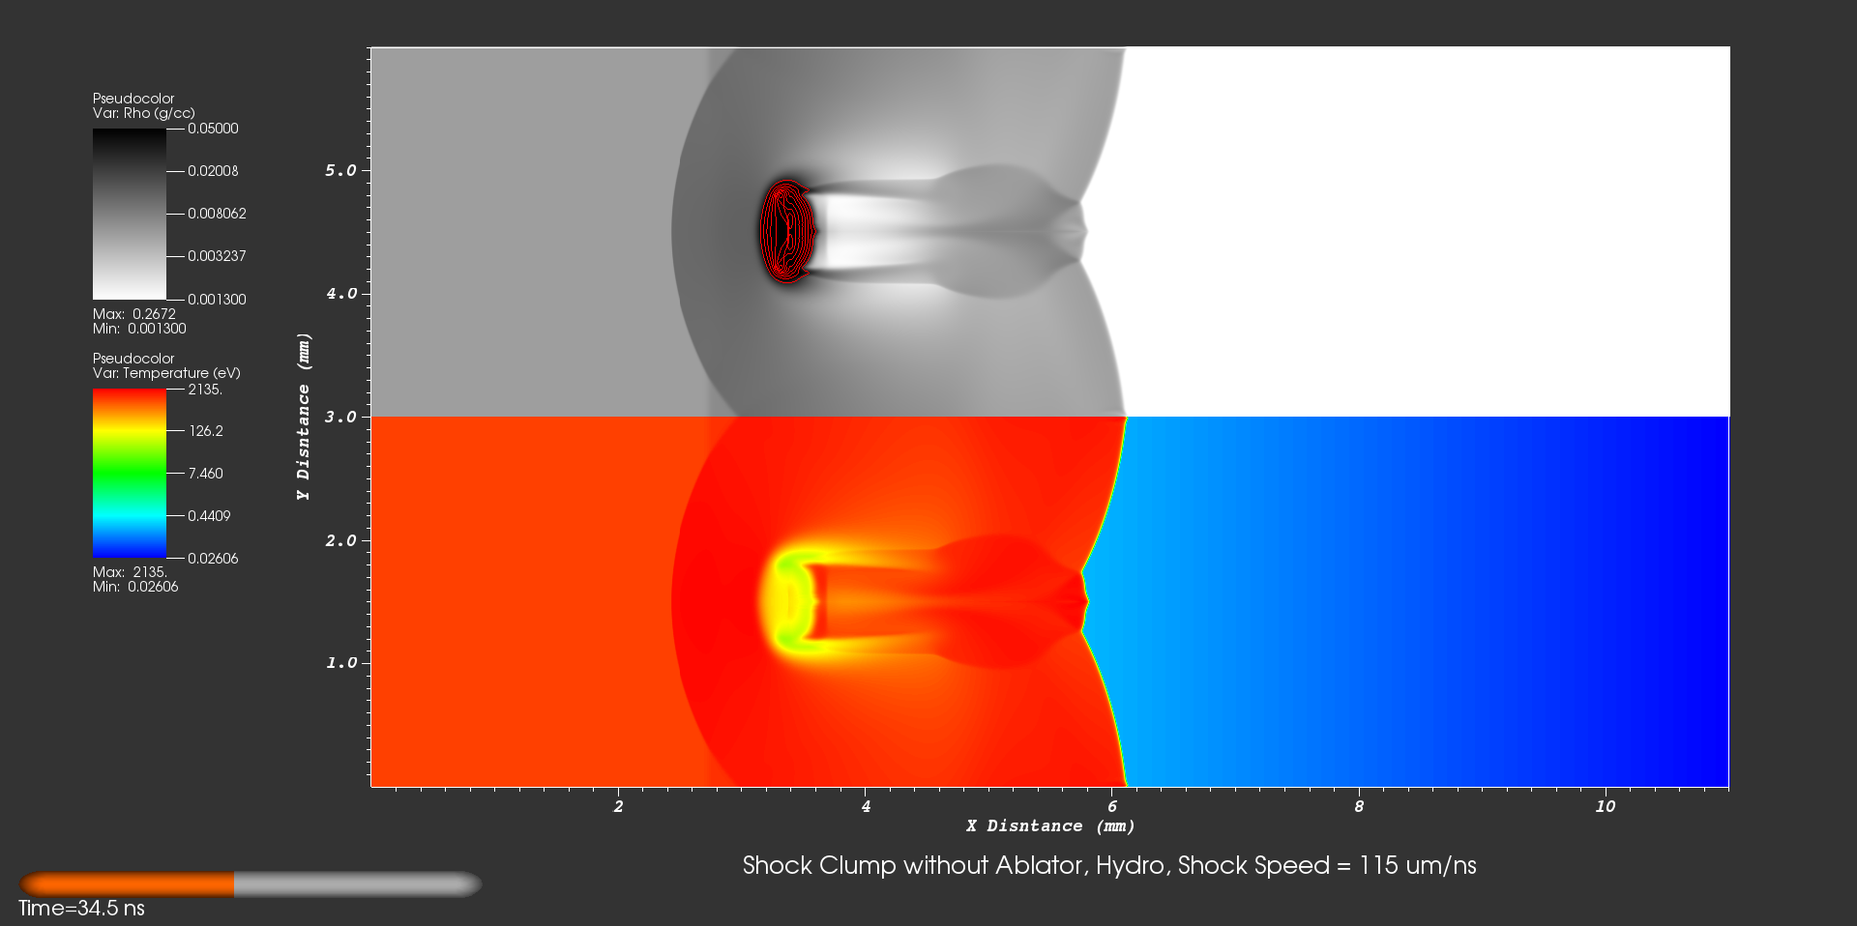Click the gray unfilled portion of time progress bar
1857x926 pixels.
click(x=356, y=884)
